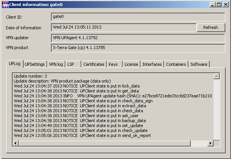This screenshot has width=231, height=159.
Task: Click the Date of information field
Action: coord(124,27)
